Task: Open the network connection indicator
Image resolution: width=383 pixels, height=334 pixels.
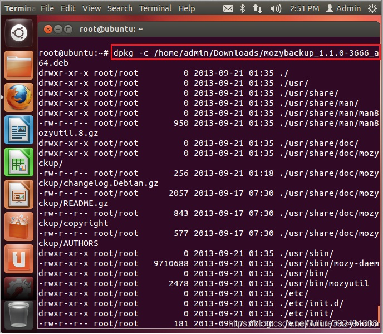Action: pyautogui.click(x=257, y=8)
